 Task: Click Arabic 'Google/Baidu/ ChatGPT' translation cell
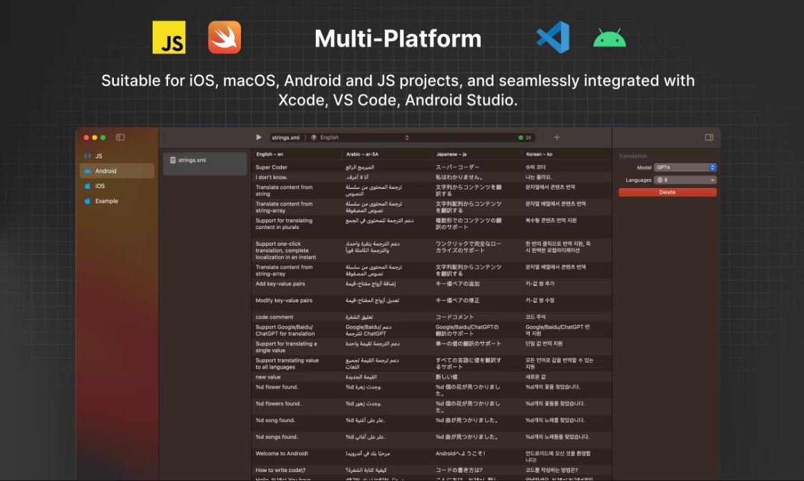point(368,330)
